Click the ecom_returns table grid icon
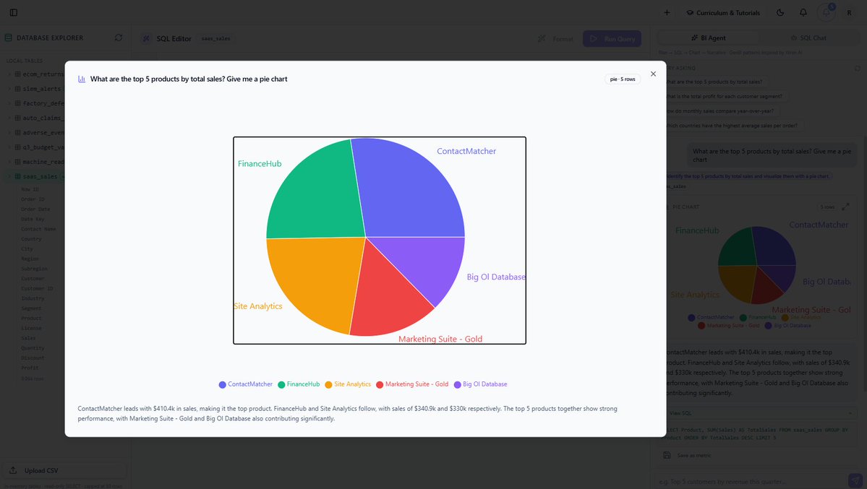This screenshot has width=867, height=489. click(17, 74)
